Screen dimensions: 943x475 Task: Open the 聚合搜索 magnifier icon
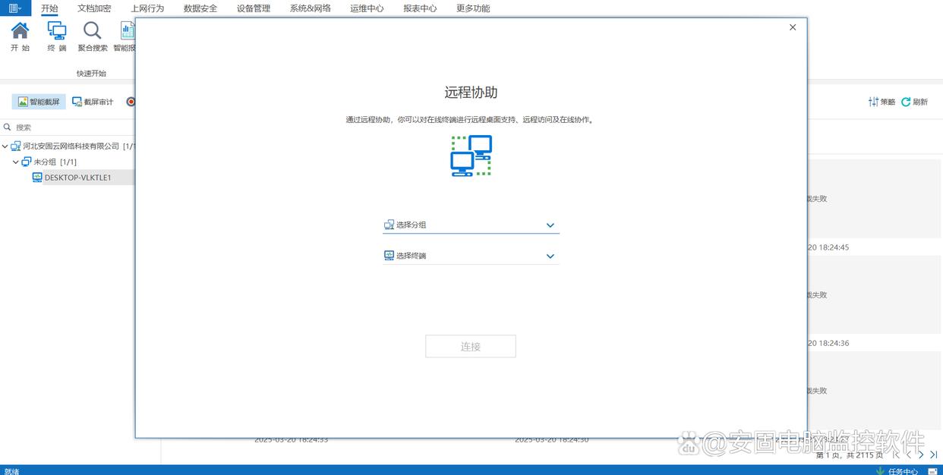click(92, 30)
